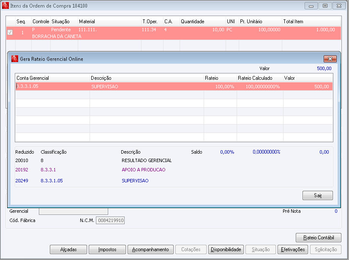This screenshot has width=349, height=260.
Task: Click the Pr. Unitário value 100,00000
Action: pos(269,30)
